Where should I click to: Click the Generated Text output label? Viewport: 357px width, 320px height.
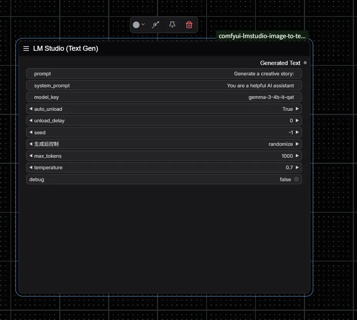(x=280, y=63)
